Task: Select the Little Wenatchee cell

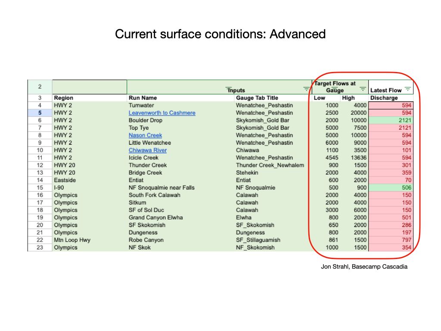Action: [180, 143]
